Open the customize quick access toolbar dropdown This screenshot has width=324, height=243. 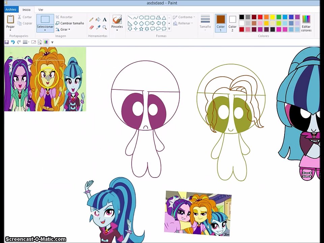point(52,43)
